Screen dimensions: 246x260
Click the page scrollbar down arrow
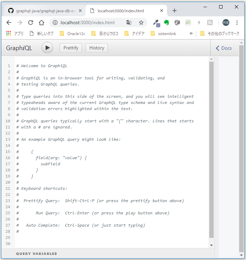click(x=241, y=255)
